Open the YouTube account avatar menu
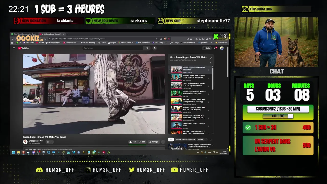Screen dimensions: 327x184 tap(222, 48)
